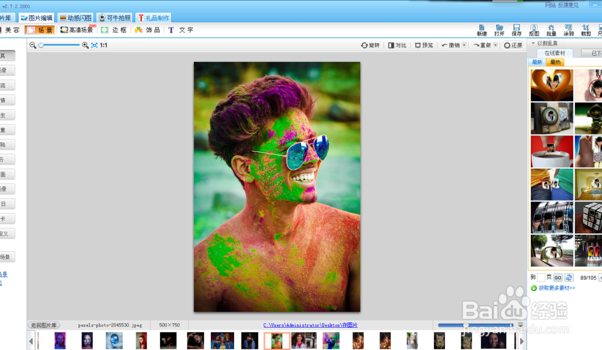Select the 裁剪 crop tool

(586, 30)
